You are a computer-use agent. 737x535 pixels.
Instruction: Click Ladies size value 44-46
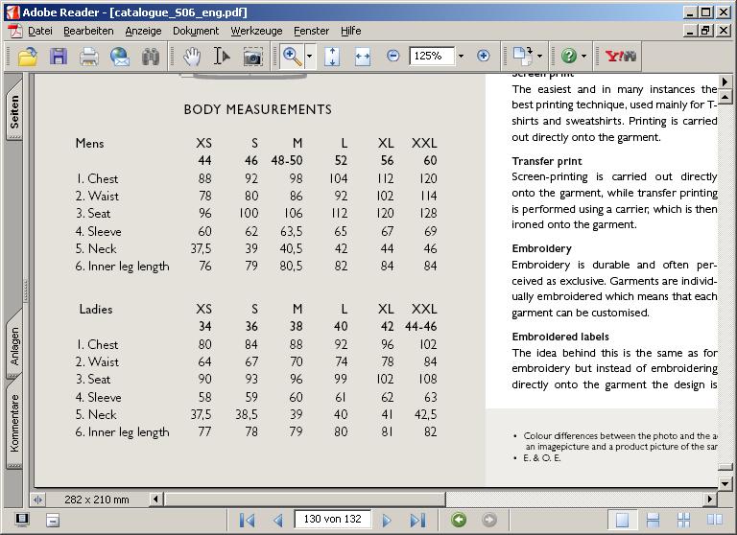click(421, 326)
